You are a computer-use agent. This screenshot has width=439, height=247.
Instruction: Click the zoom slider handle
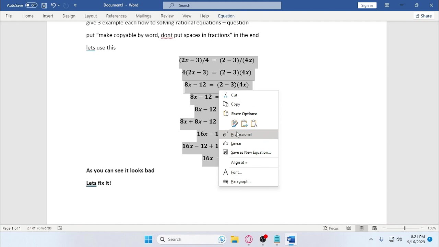(x=404, y=228)
